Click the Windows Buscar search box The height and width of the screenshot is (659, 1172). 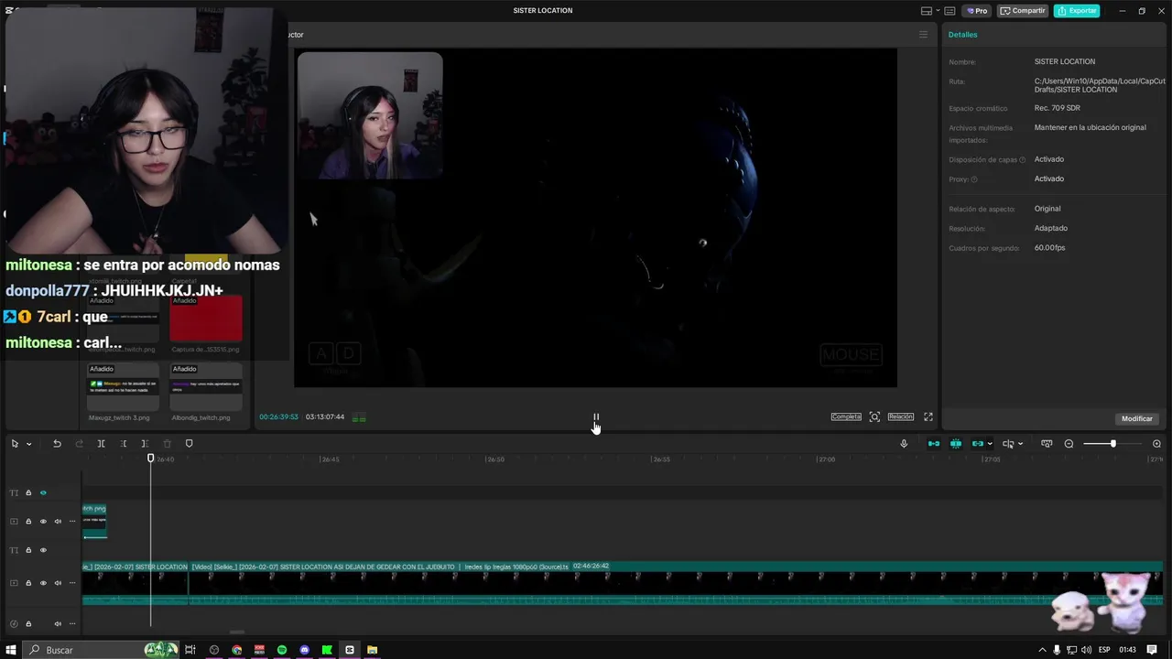click(x=101, y=650)
